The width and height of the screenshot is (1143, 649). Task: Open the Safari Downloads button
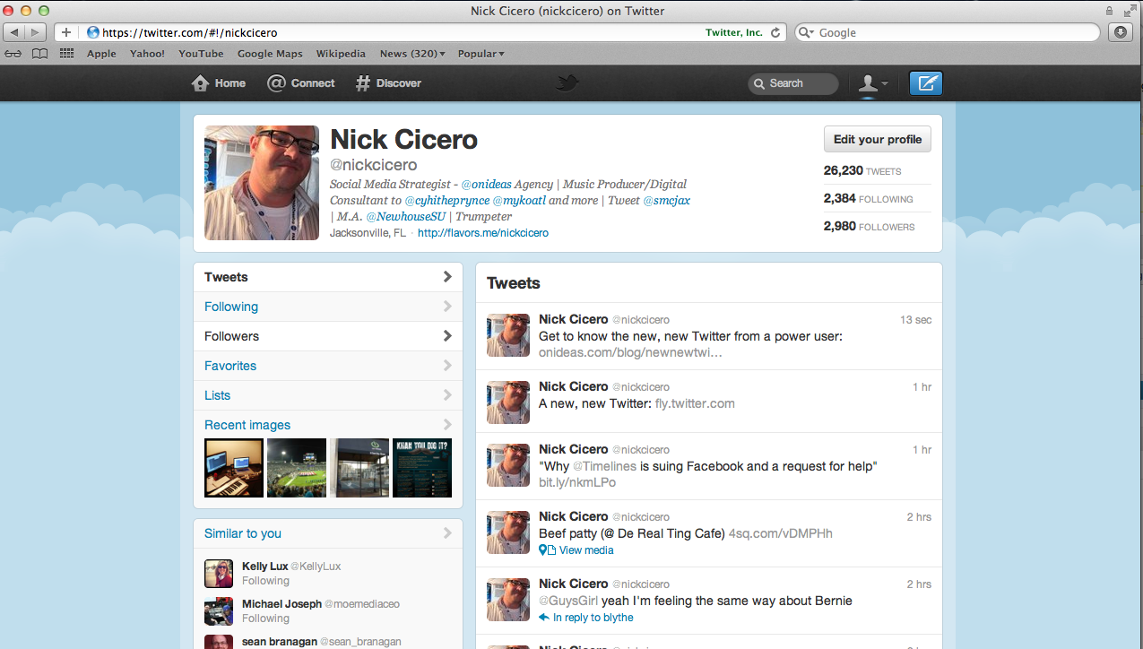click(x=1121, y=32)
